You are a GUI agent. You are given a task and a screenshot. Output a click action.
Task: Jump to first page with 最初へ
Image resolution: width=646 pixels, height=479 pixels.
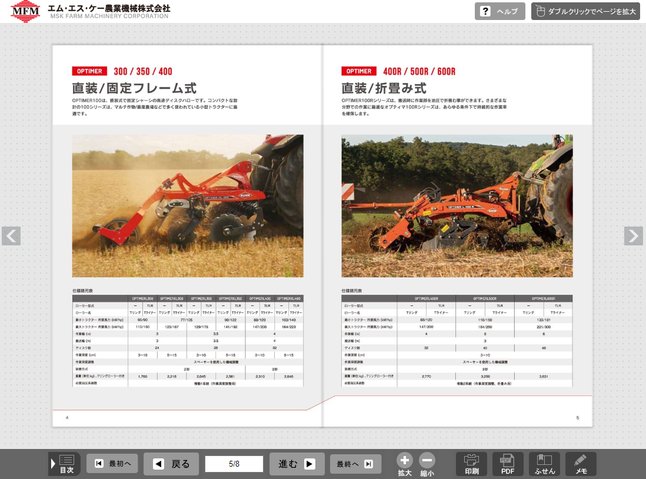tap(112, 464)
